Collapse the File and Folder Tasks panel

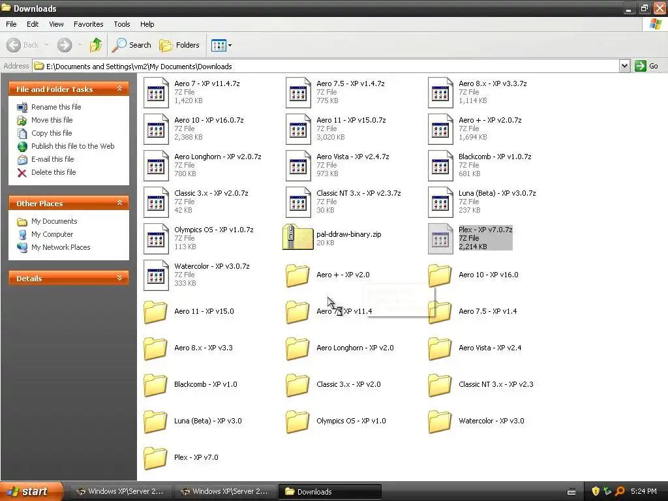click(x=120, y=89)
